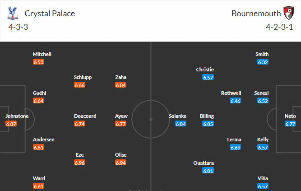The height and width of the screenshot is (191, 301).
Task: Select Bournemouth goalkeeper Neto
Action: [x=290, y=116]
